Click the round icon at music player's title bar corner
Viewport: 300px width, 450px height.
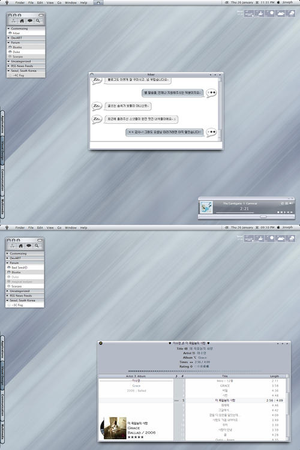101,343
